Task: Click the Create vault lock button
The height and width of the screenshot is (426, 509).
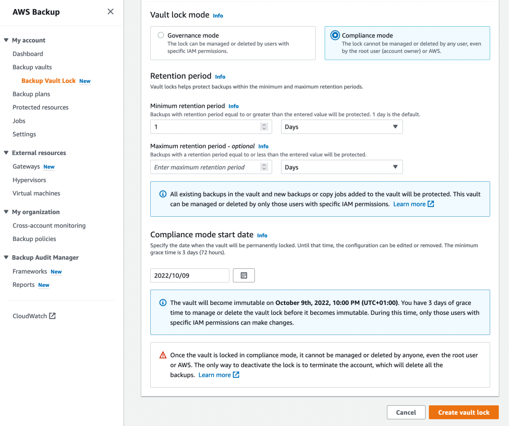Action: 464,412
